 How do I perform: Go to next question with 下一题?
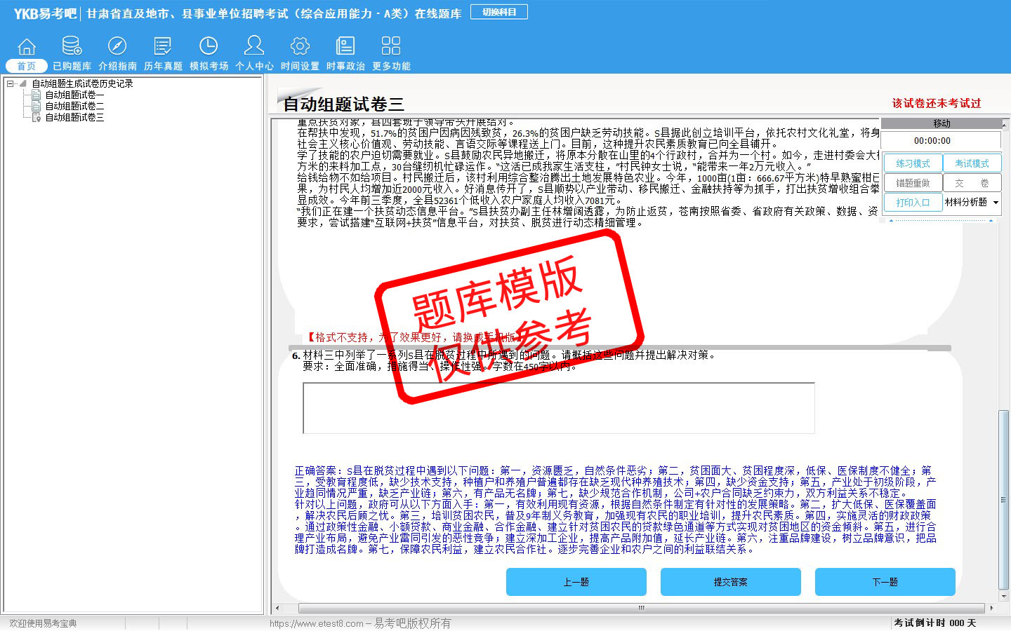point(885,582)
